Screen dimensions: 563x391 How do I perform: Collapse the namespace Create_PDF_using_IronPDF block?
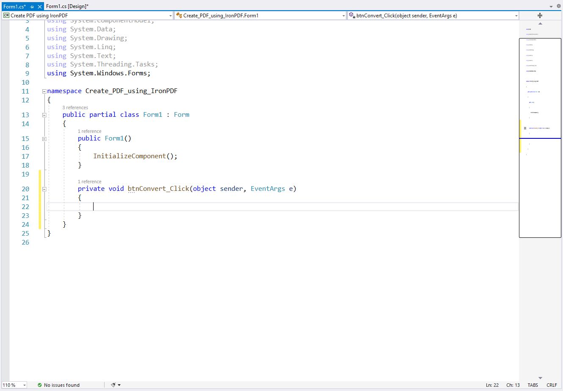tap(44, 91)
